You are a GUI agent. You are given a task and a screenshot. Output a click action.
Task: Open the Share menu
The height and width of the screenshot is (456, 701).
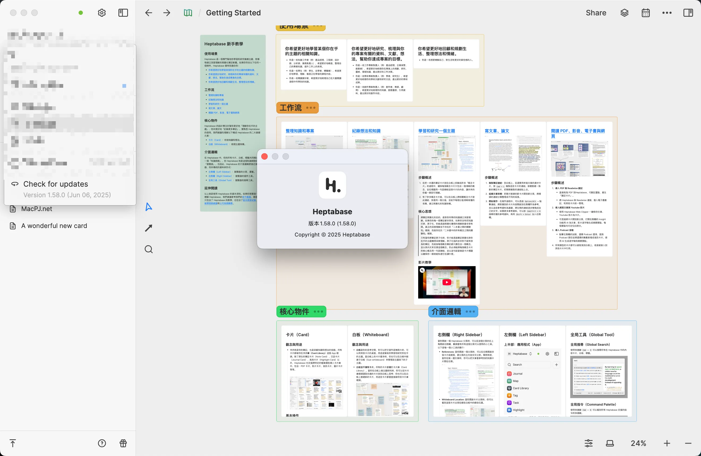596,13
